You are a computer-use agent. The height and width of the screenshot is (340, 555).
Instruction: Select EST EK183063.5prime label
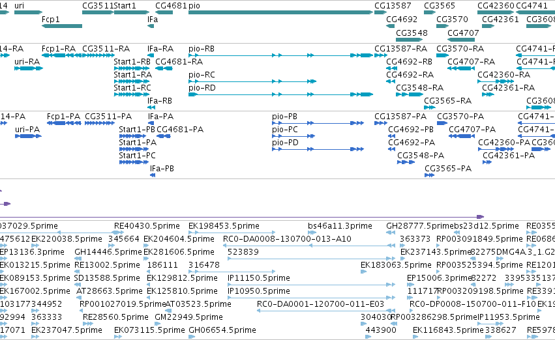[396, 265]
